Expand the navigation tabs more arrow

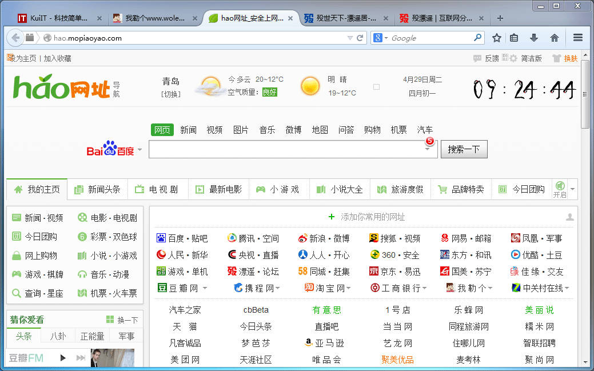(x=572, y=189)
